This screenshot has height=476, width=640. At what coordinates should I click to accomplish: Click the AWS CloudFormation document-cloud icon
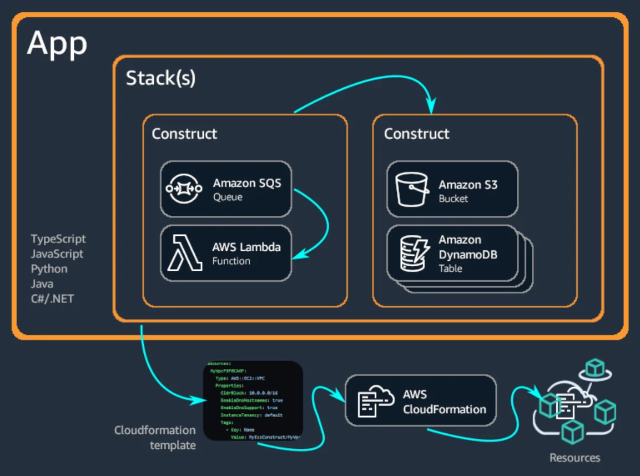(x=376, y=401)
